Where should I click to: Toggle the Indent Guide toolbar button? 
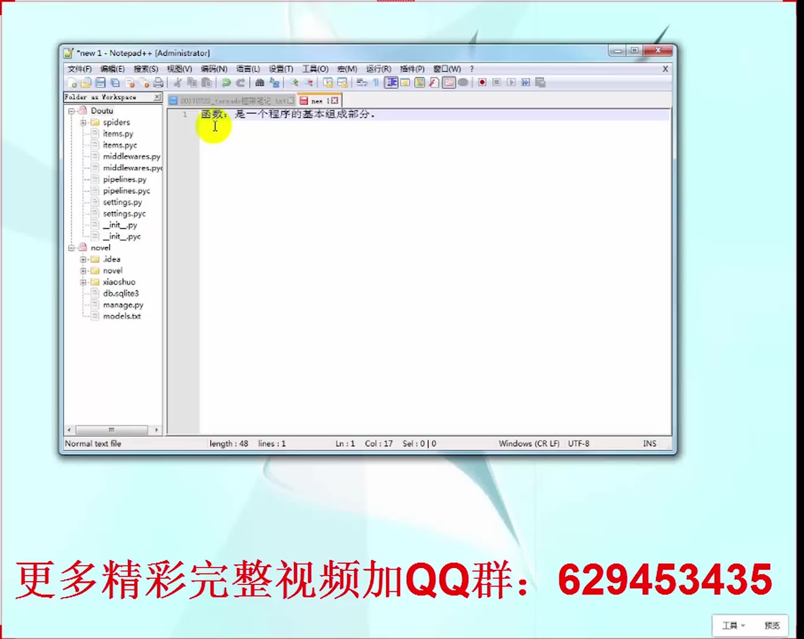[391, 83]
